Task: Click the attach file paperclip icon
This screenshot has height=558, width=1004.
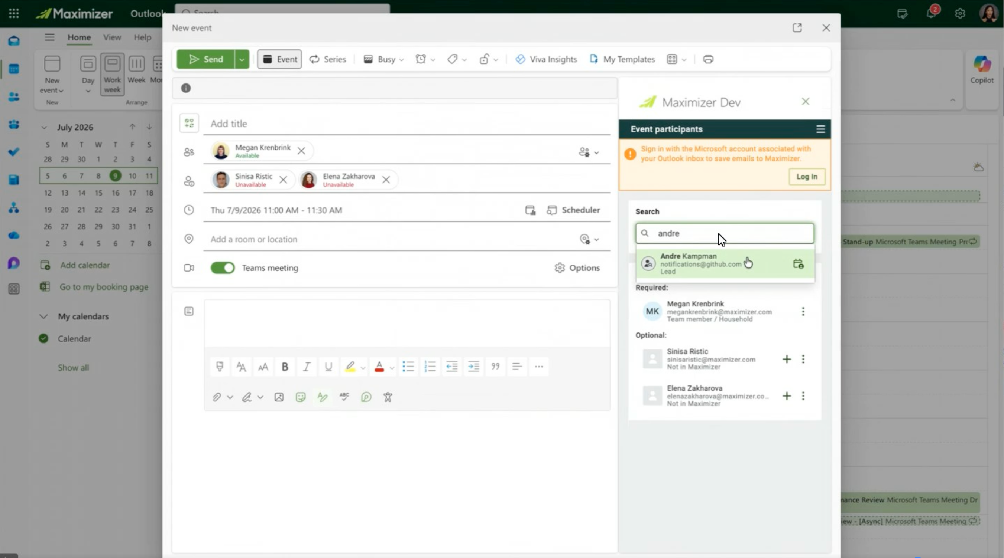Action: coord(217,397)
